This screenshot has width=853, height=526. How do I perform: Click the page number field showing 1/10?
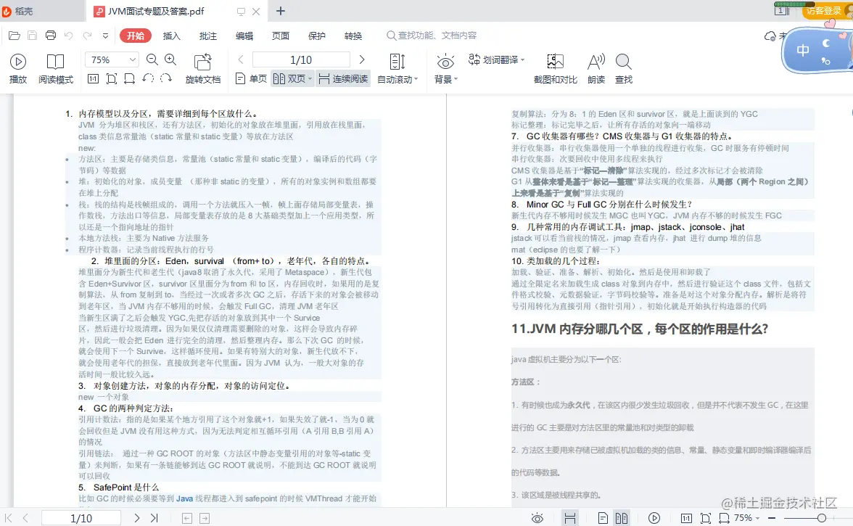pos(300,59)
